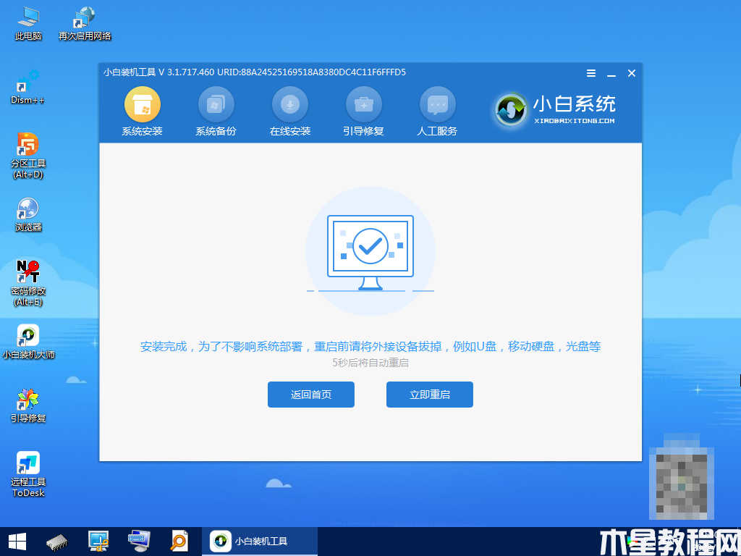Open 引导修复 desktop shortcut
741x556 pixels.
[x=28, y=405]
